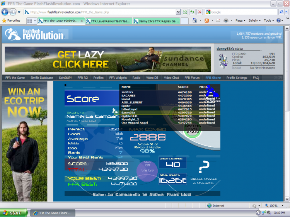Viewport: 290px width, 217px height.
Task: Open Profile Settings nav item
Action: pyautogui.click(x=237, y=78)
